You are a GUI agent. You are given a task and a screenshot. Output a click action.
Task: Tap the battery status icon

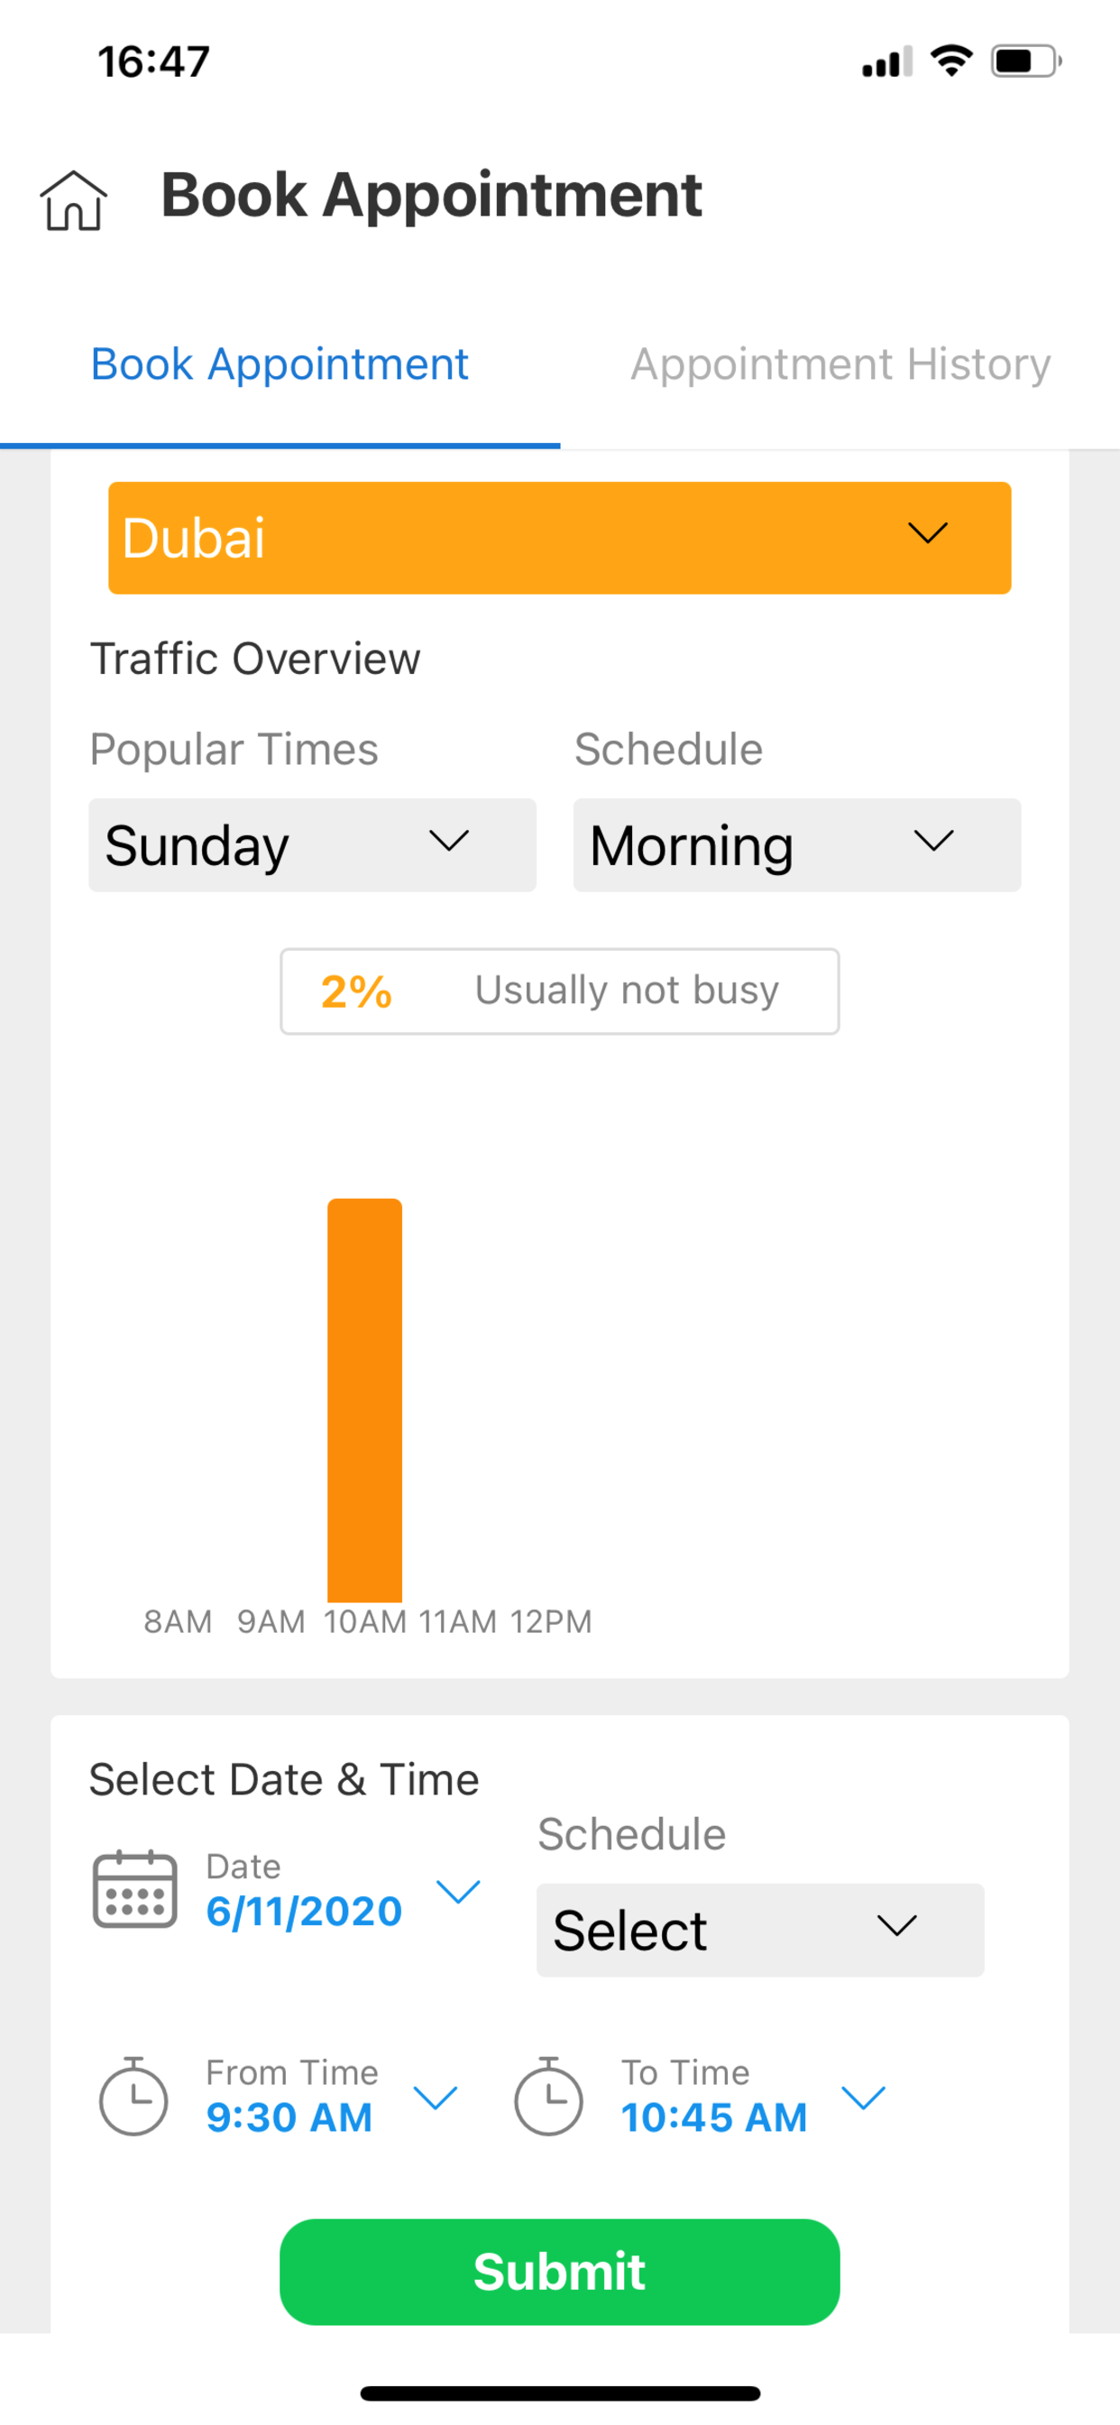pyautogui.click(x=1026, y=61)
